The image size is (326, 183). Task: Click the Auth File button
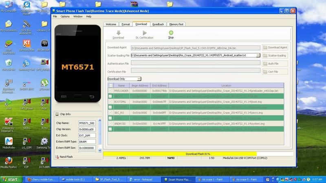[275, 64]
